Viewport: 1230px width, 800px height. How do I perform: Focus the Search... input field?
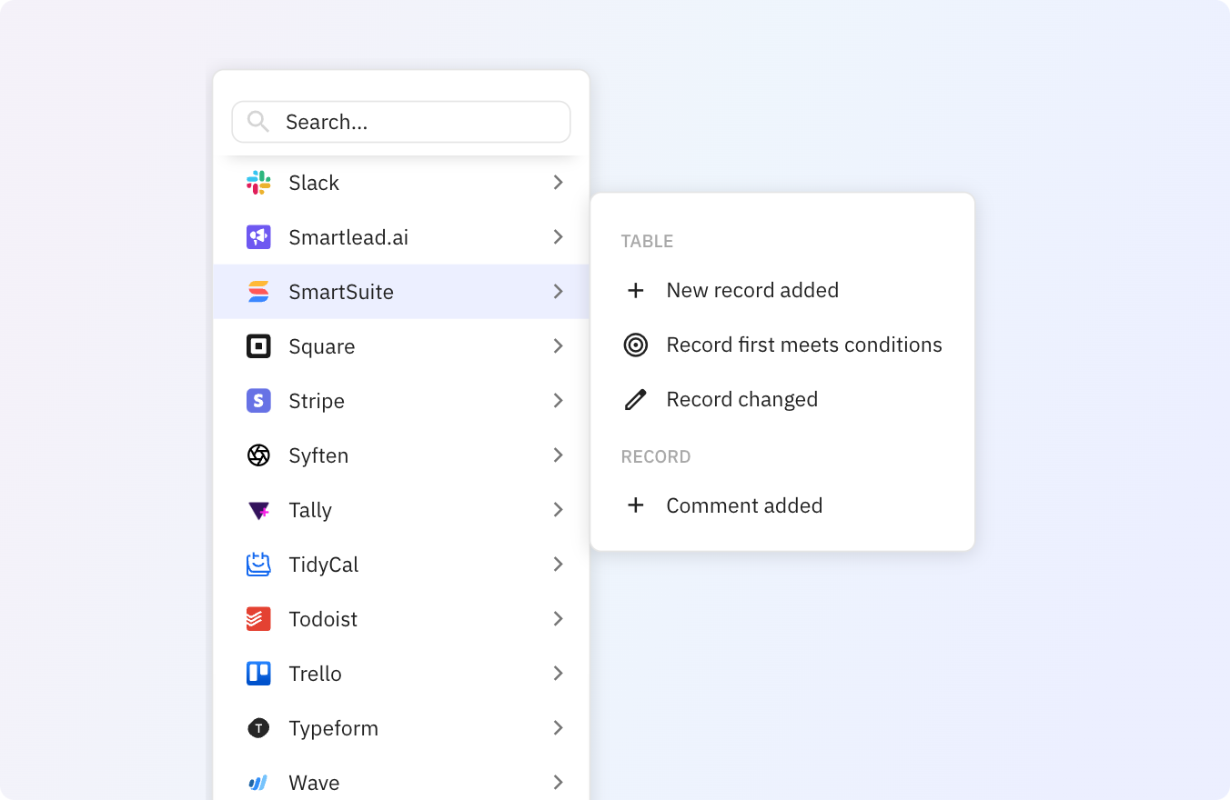point(401,122)
